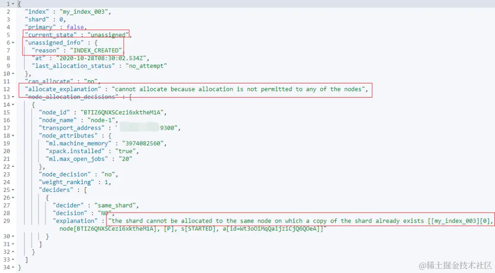Click the "xpack.installed" key
The width and height of the screenshot is (495, 273).
pyautogui.click(x=75, y=151)
